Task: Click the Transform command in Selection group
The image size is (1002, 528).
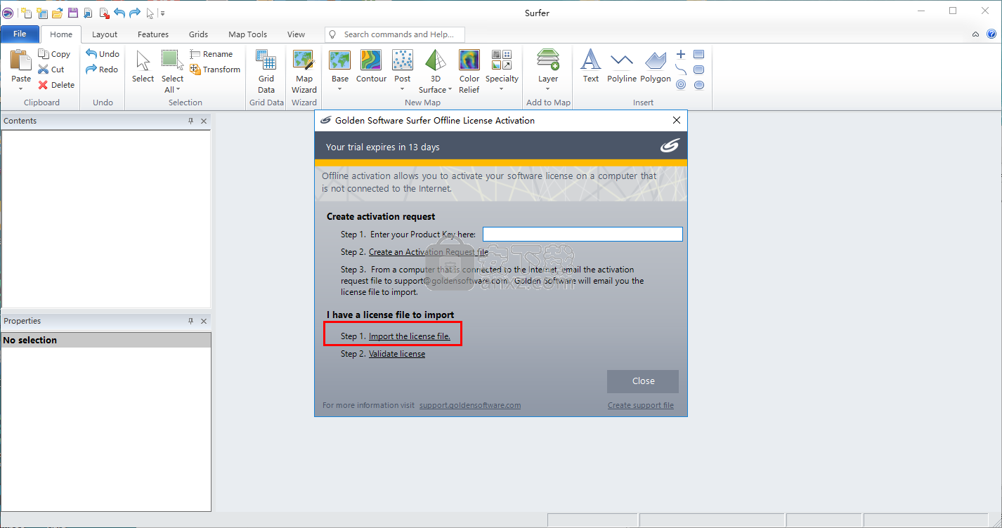Action: [215, 70]
